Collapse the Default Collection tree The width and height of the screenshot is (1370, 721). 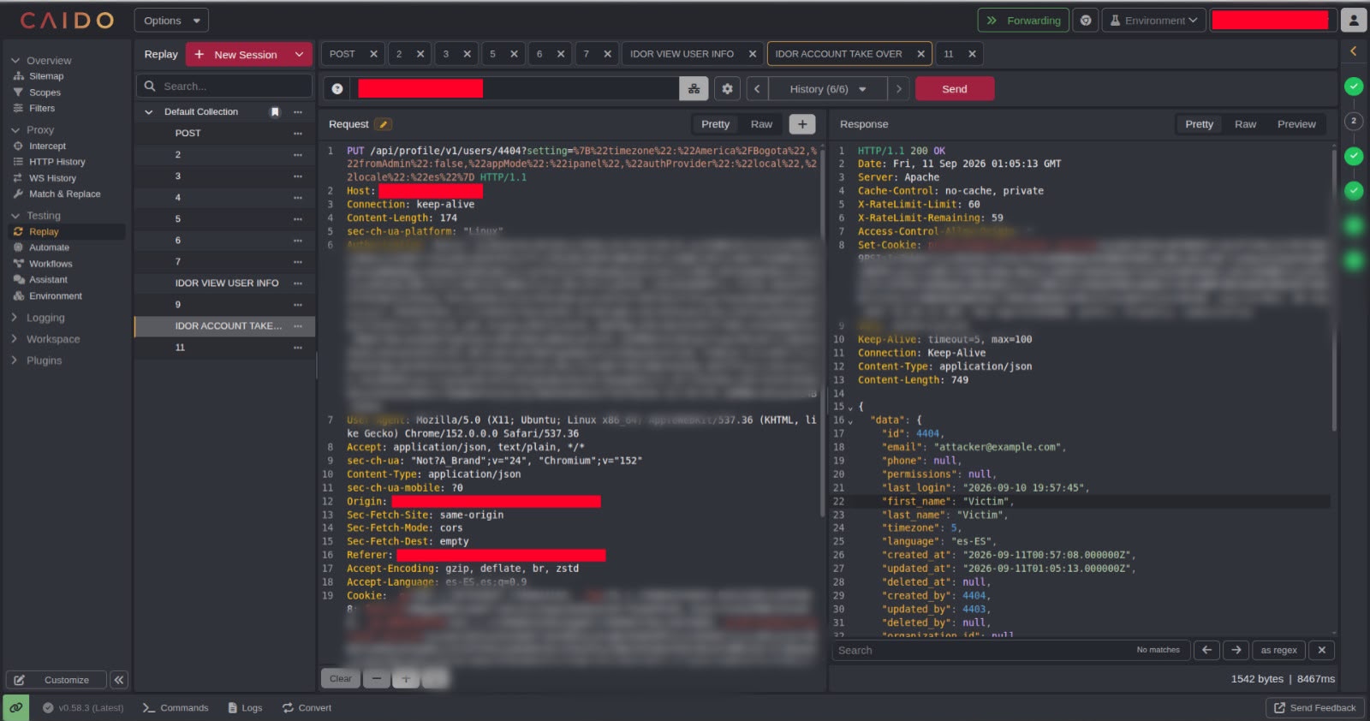click(x=149, y=112)
